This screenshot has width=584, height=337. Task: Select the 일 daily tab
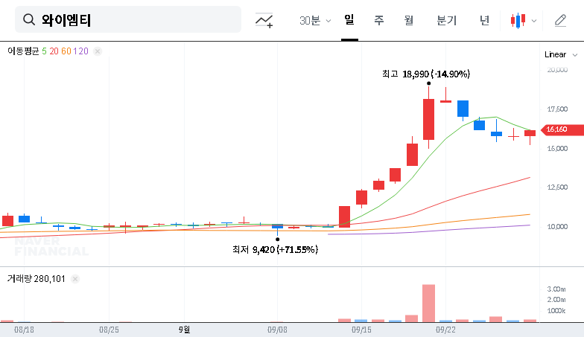(349, 19)
